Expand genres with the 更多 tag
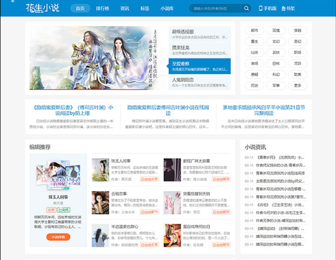The image size is (336, 260). [297, 86]
